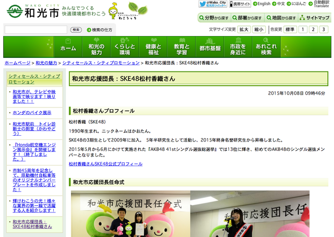Open sidebar heading シティセールス・シティプロモーション
This screenshot has width=334, height=237.
click(x=34, y=79)
